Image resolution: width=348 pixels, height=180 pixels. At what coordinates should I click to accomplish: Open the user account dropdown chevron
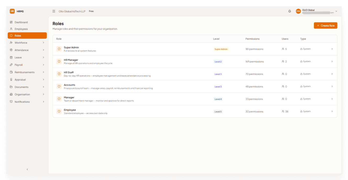tap(336, 11)
